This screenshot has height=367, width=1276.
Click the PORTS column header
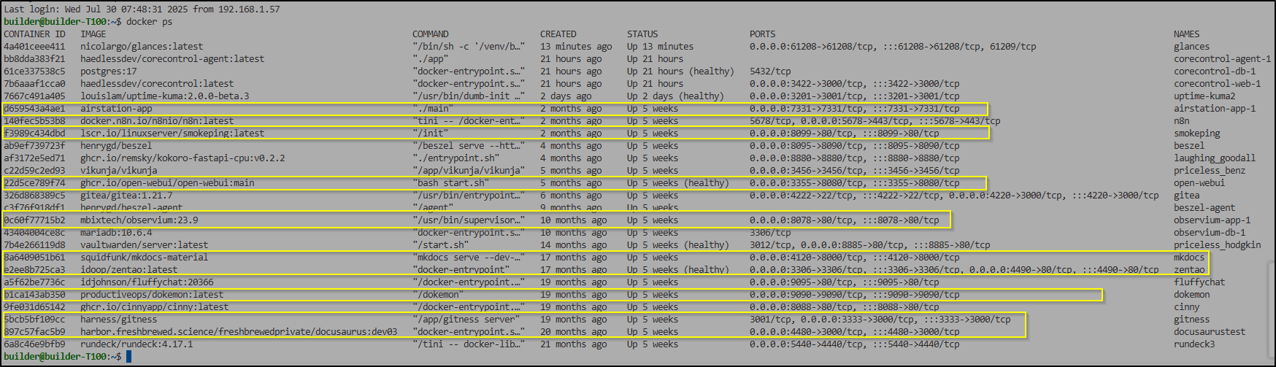point(763,34)
